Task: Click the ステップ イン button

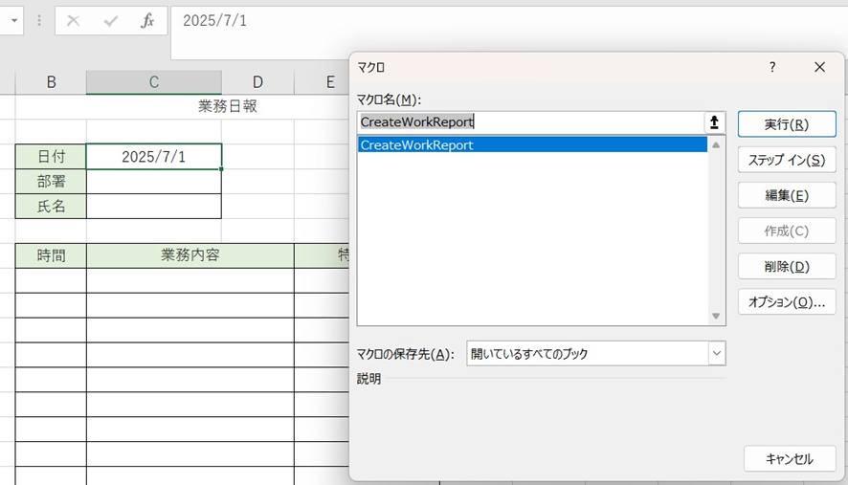Action: 787,160
